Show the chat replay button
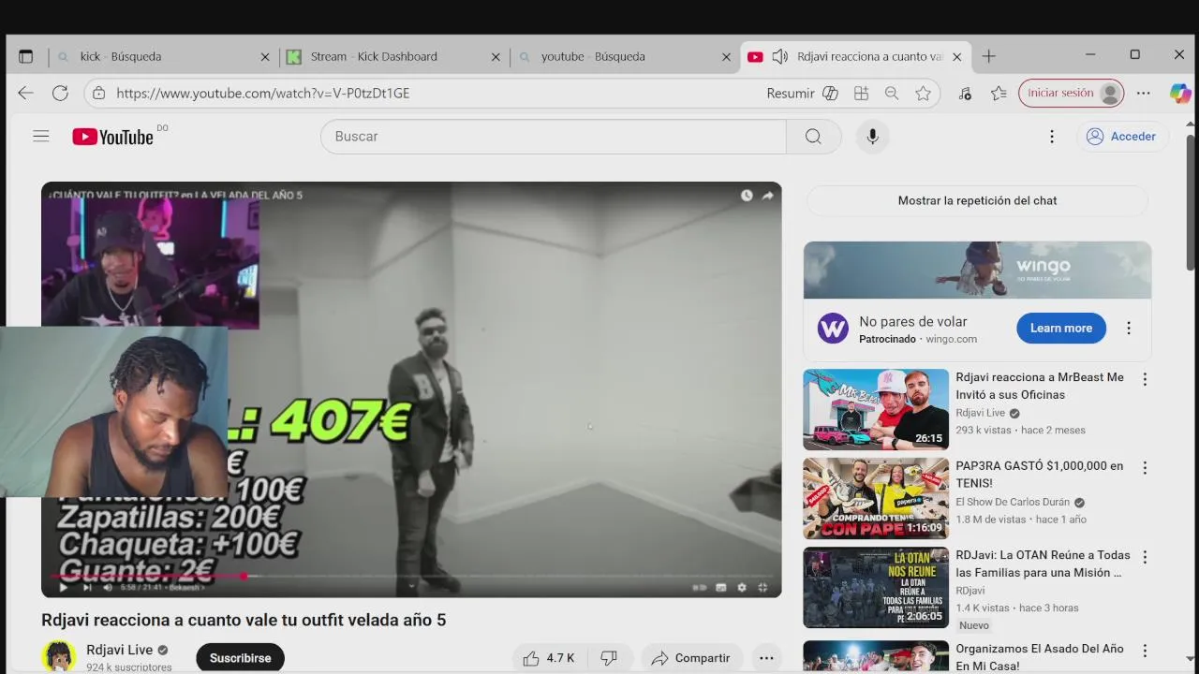This screenshot has height=674, width=1199. pyautogui.click(x=977, y=200)
